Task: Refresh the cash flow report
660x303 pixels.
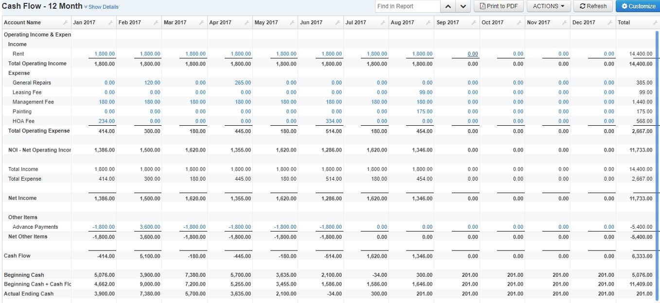Action: tap(593, 6)
